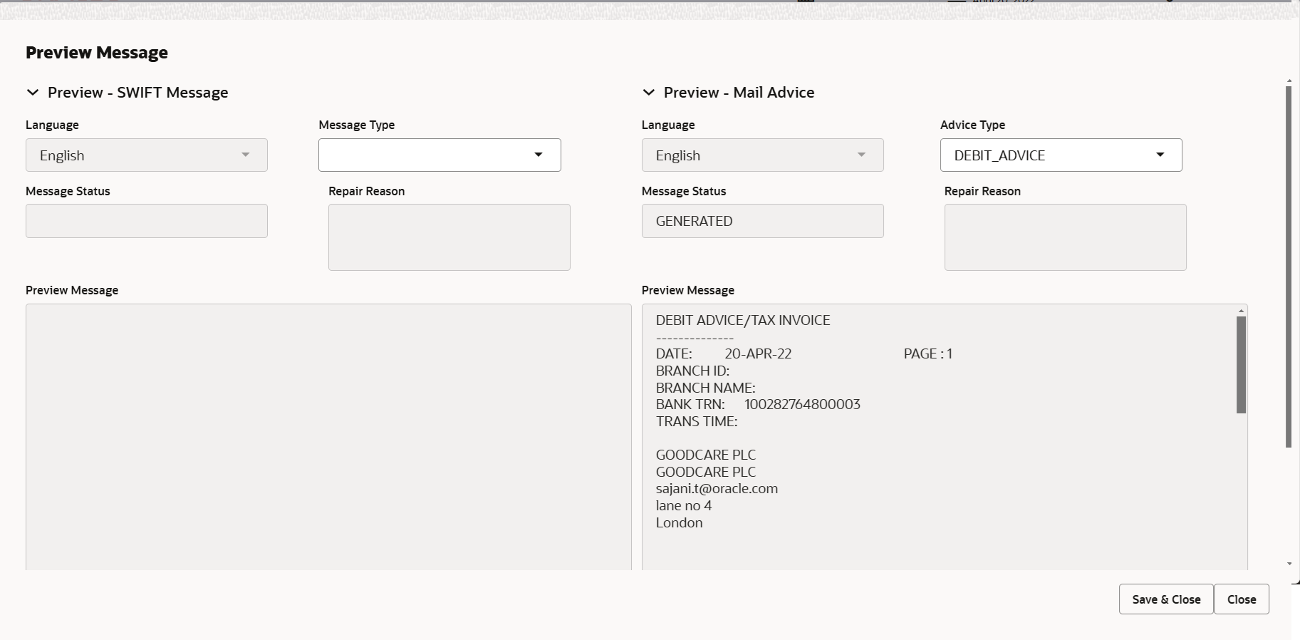Image resolution: width=1300 pixels, height=640 pixels.
Task: Click the dialog's main vertical scrollbar
Action: 1289,267
